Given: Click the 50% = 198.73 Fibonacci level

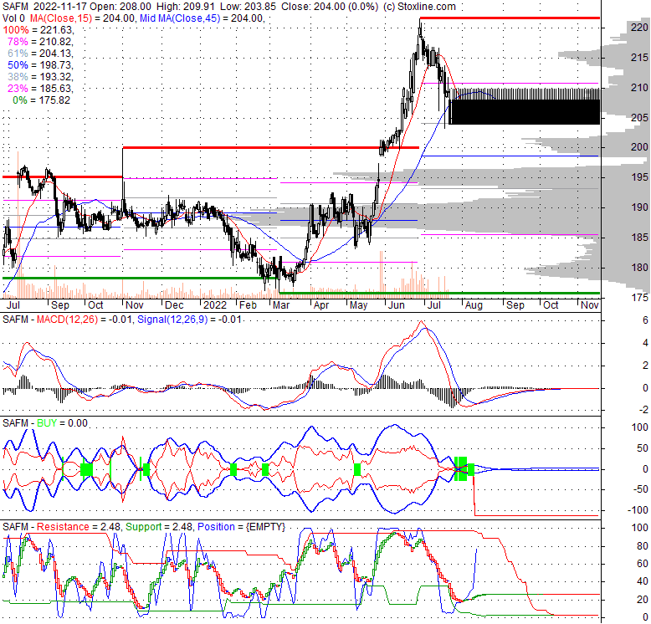Looking at the screenshot, I should pos(40,64).
